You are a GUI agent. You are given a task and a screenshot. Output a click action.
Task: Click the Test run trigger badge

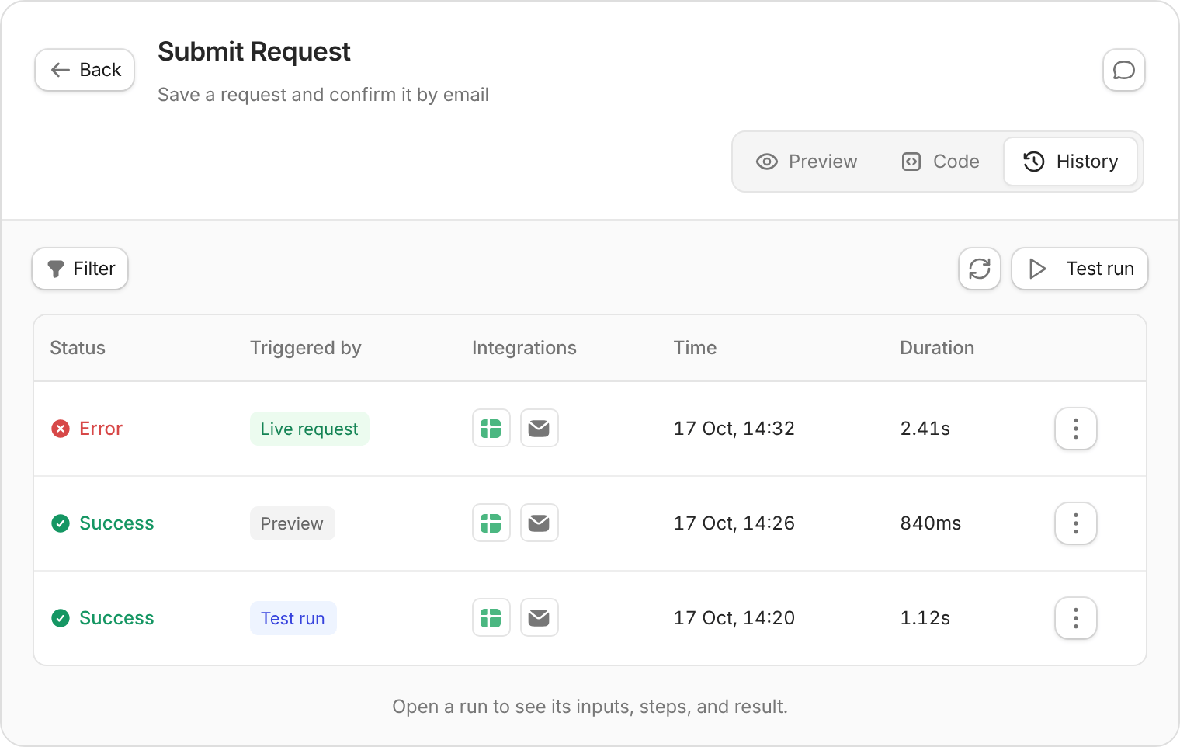293,618
